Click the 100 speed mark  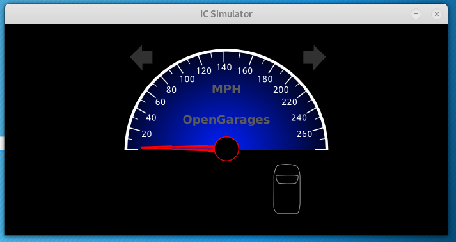(x=187, y=79)
